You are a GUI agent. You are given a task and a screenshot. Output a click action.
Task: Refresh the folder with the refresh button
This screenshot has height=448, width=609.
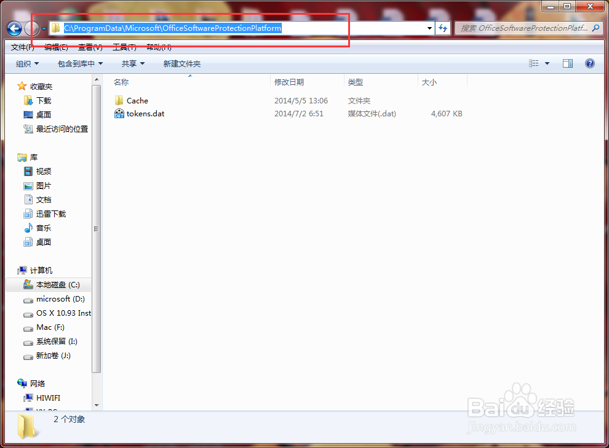click(443, 28)
